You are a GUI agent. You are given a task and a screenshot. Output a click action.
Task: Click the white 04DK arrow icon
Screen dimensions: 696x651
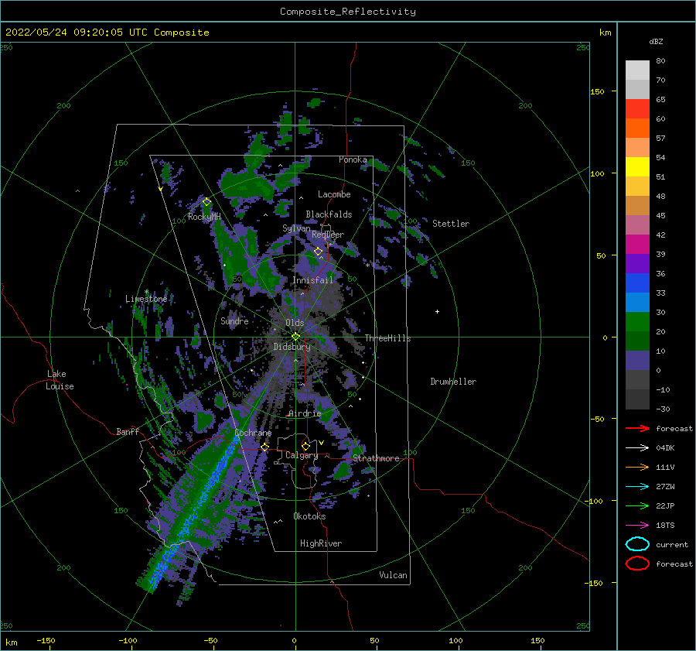637,448
